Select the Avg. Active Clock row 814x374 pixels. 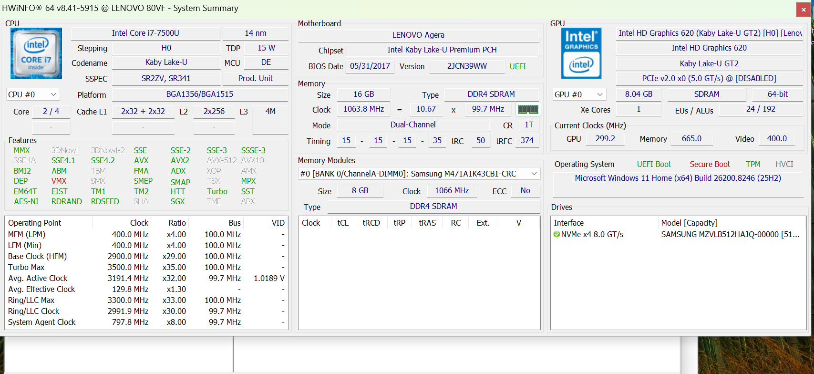146,278
